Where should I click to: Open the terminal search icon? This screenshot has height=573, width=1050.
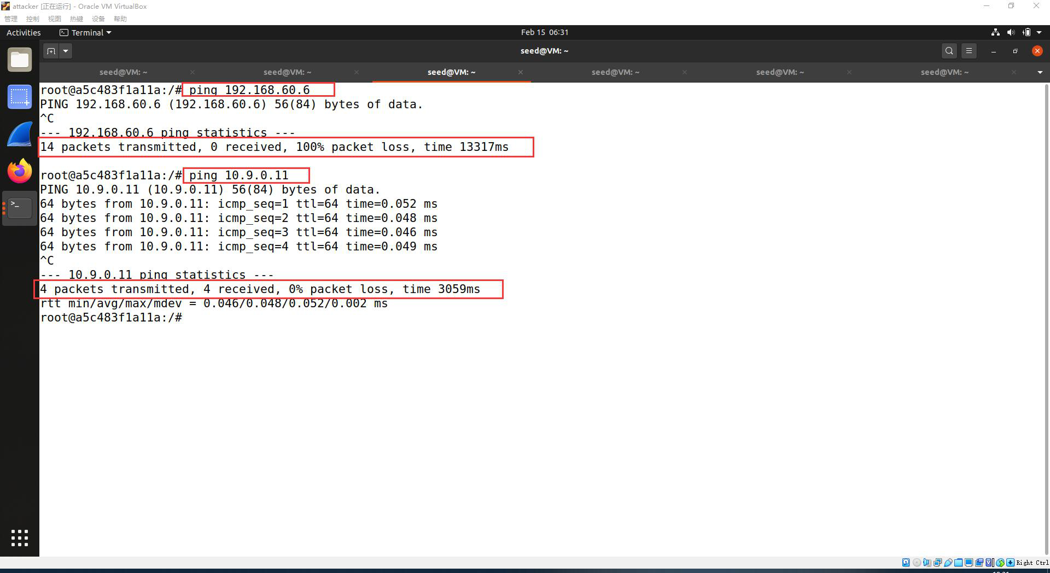(x=949, y=50)
